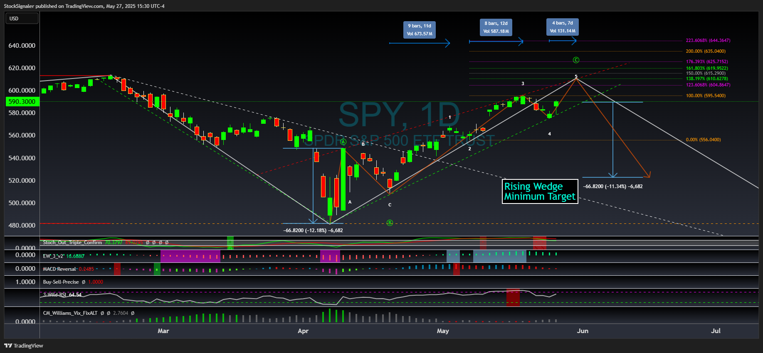Click the Stoch value 70.3797

tap(114, 243)
